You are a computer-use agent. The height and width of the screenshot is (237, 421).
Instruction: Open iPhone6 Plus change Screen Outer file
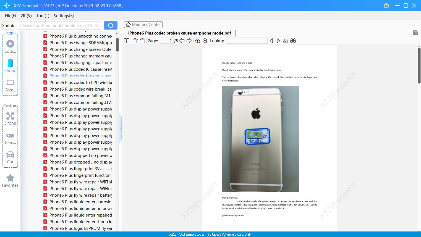78,49
